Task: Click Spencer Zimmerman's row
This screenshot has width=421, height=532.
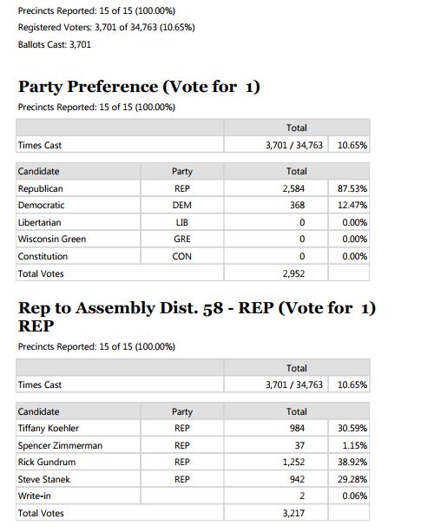Action: click(x=193, y=445)
